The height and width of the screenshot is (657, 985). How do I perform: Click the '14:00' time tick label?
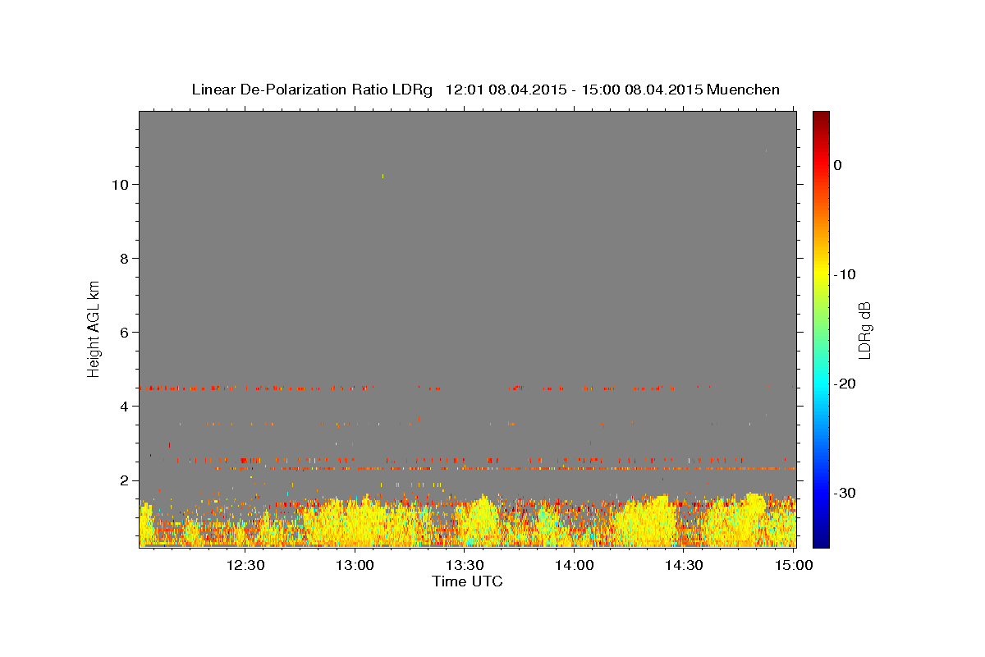pos(574,565)
